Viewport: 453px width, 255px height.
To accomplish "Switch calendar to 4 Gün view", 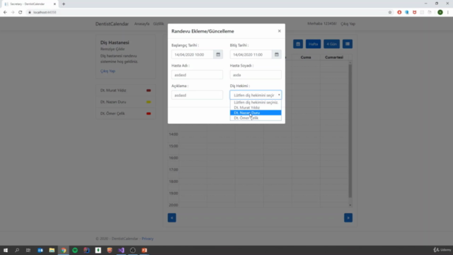I will pyautogui.click(x=332, y=44).
